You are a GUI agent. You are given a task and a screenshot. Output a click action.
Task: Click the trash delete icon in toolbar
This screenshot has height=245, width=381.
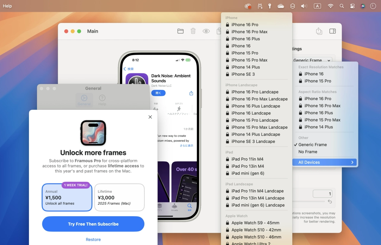click(193, 31)
